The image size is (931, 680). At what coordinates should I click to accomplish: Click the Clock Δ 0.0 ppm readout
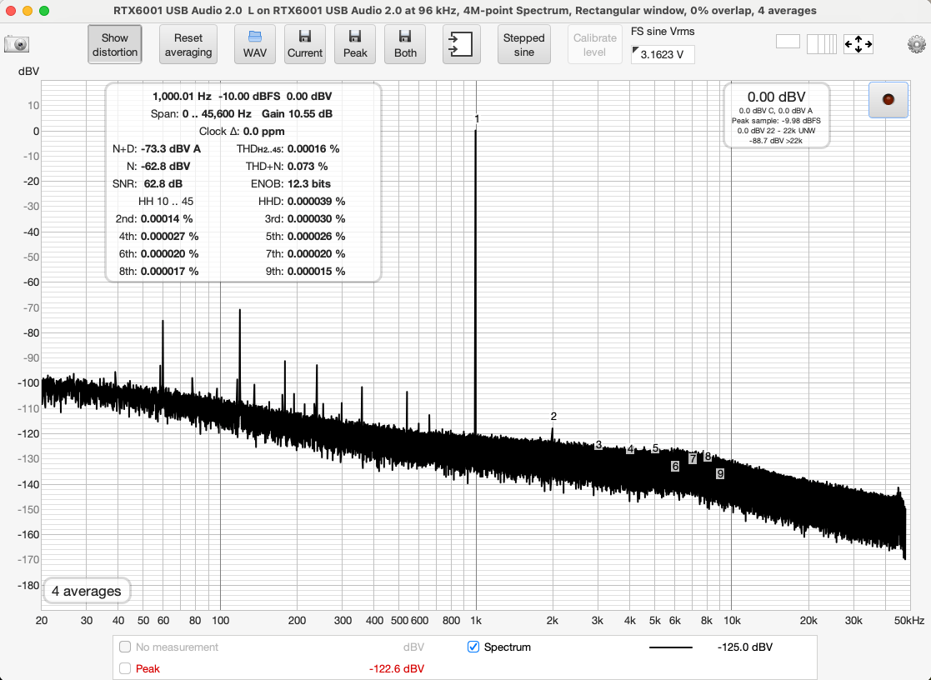click(242, 131)
